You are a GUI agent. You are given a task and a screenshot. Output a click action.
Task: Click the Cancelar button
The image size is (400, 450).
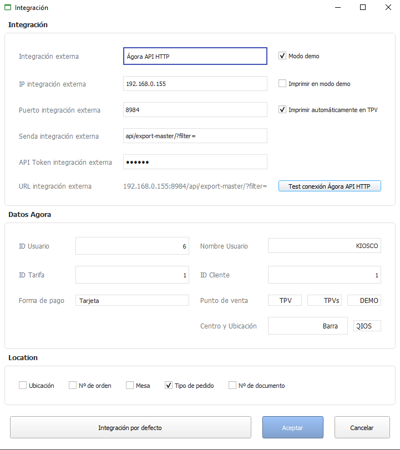point(362,427)
